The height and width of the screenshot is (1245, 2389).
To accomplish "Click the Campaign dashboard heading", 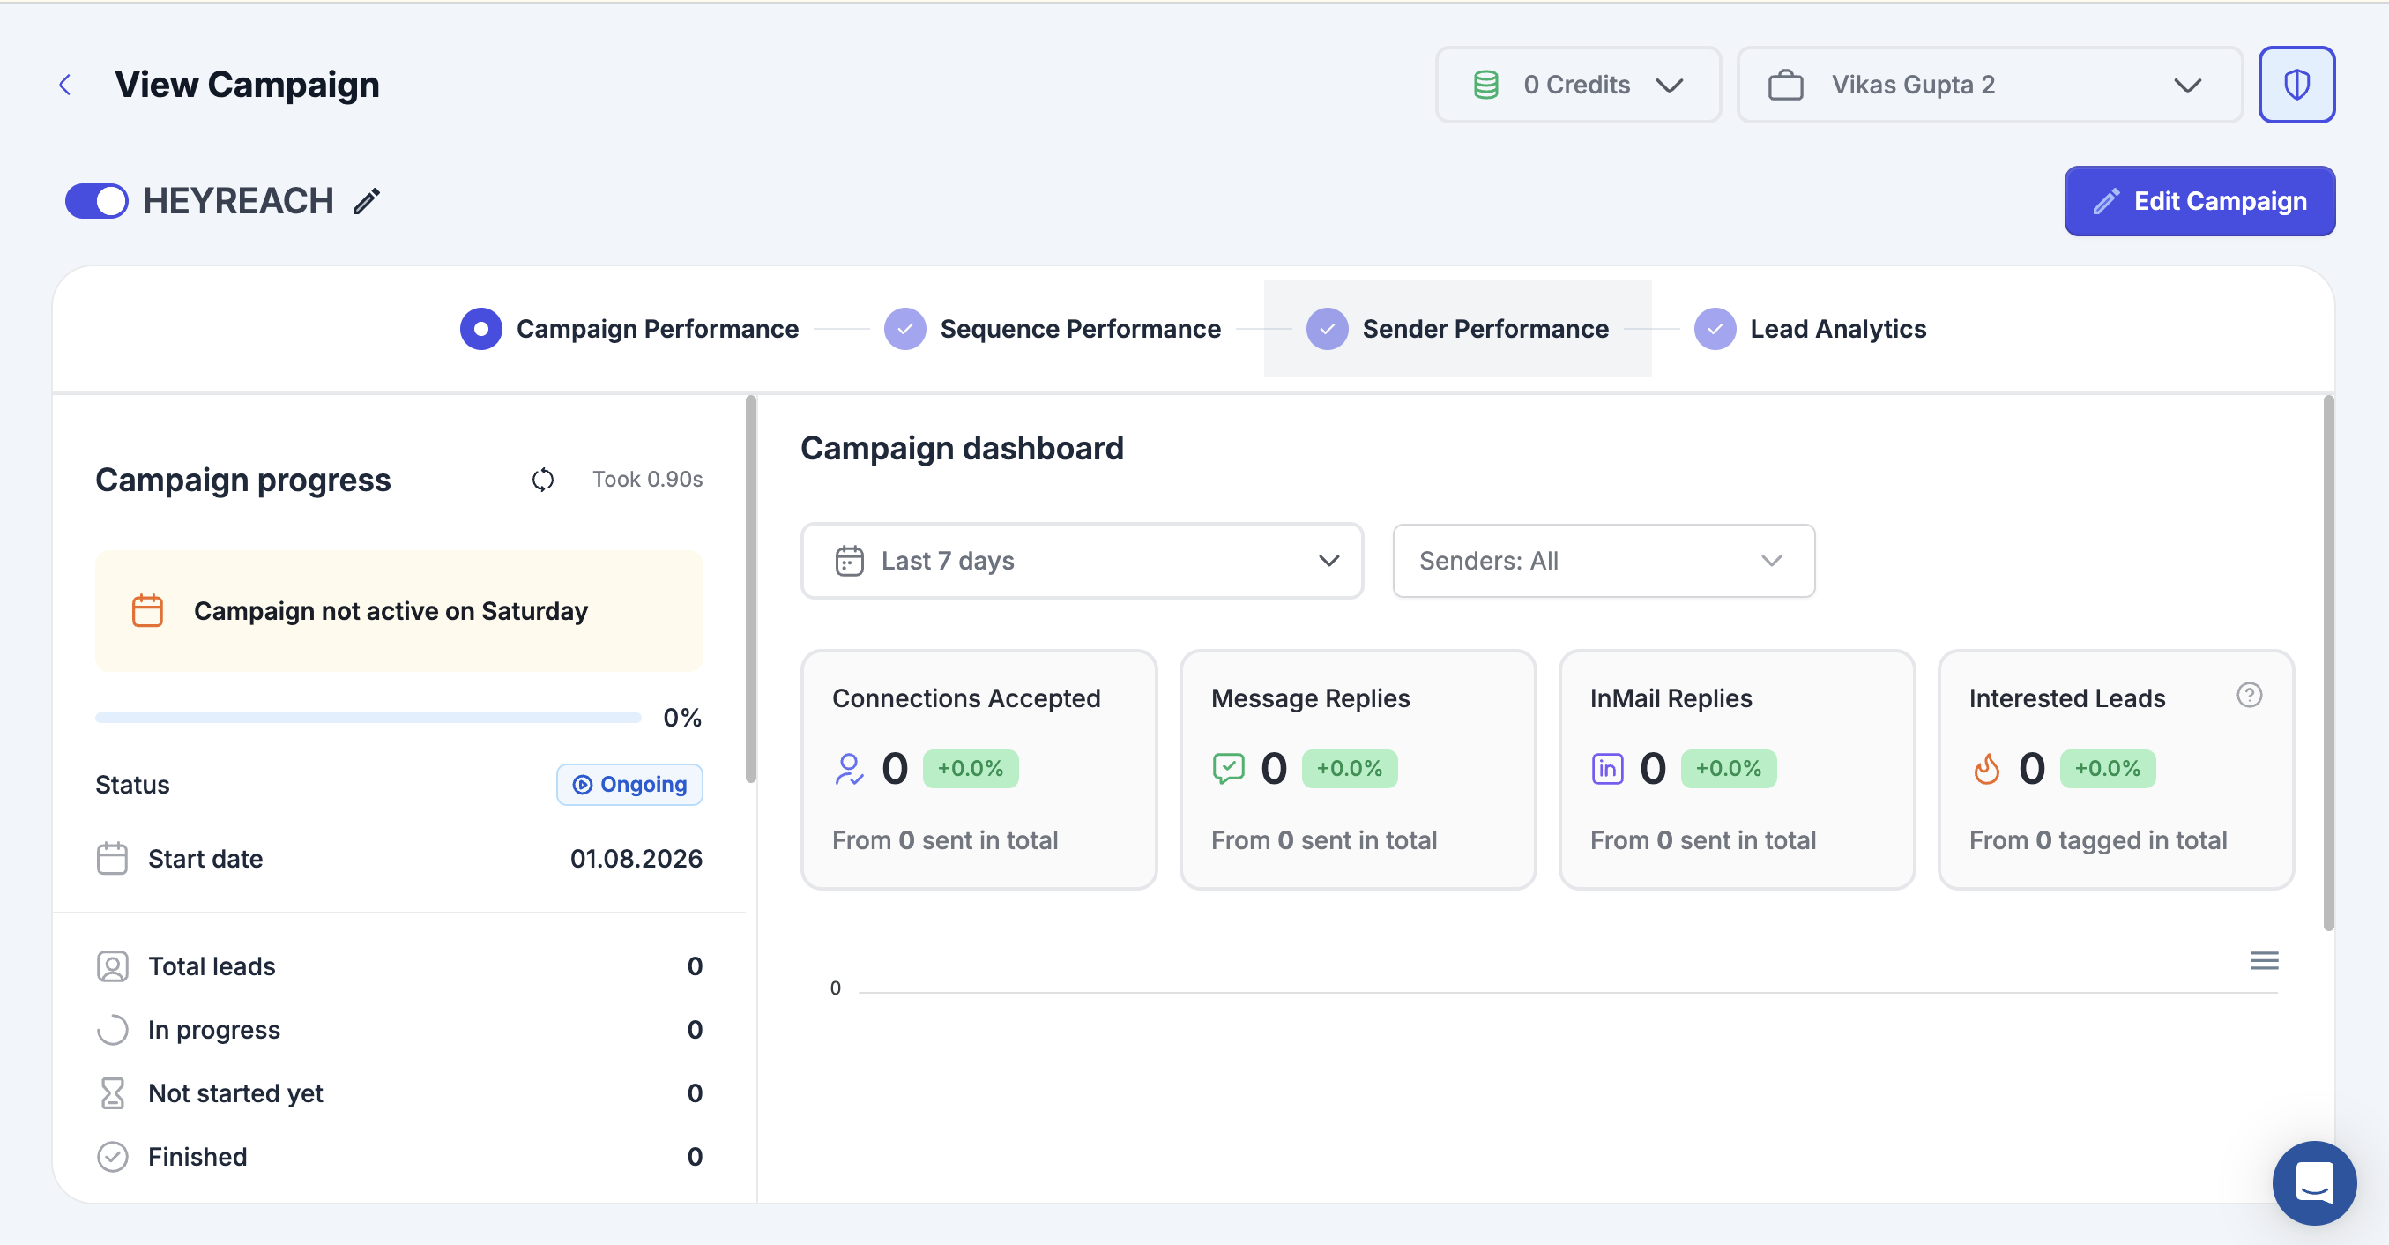I will click(x=962, y=449).
